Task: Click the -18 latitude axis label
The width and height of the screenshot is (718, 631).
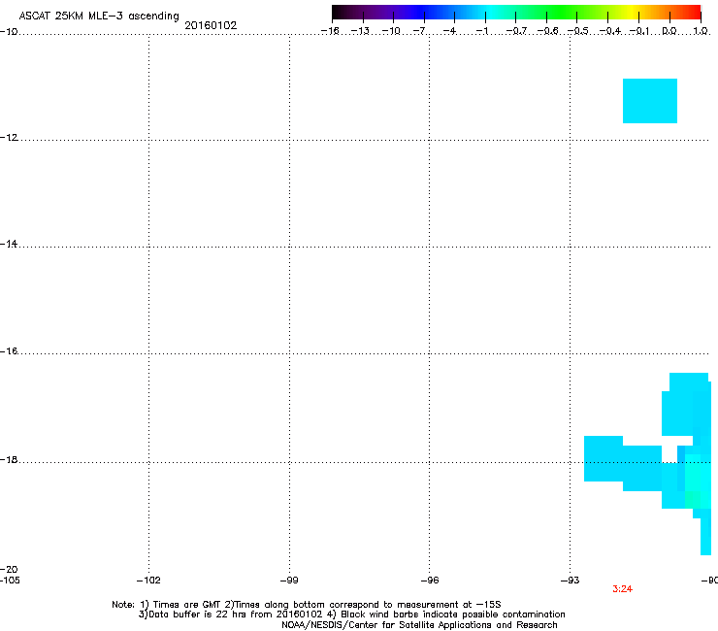Action: [9, 459]
